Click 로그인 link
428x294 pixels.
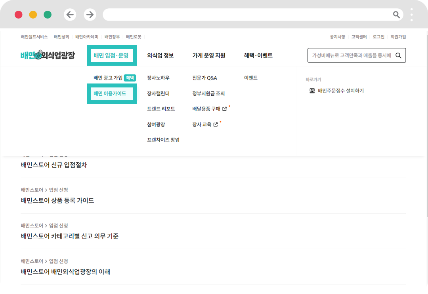point(378,37)
